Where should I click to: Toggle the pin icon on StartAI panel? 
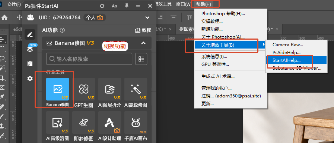click(127, 6)
